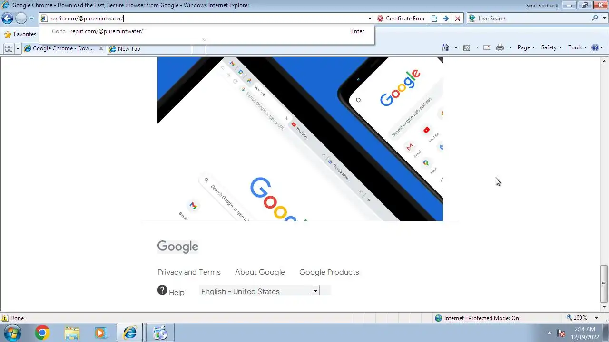The width and height of the screenshot is (609, 342).
Task: Click the Home icon in command bar
Action: click(x=446, y=47)
